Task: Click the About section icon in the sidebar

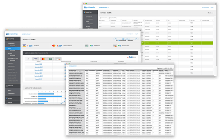Action: tap(7, 103)
